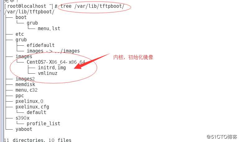
Task: Click the pxelinux.cfg directory
Action: pos(32,107)
